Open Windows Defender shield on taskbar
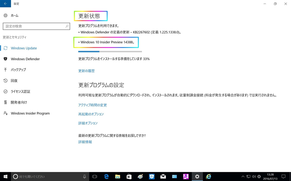 click(152, 176)
